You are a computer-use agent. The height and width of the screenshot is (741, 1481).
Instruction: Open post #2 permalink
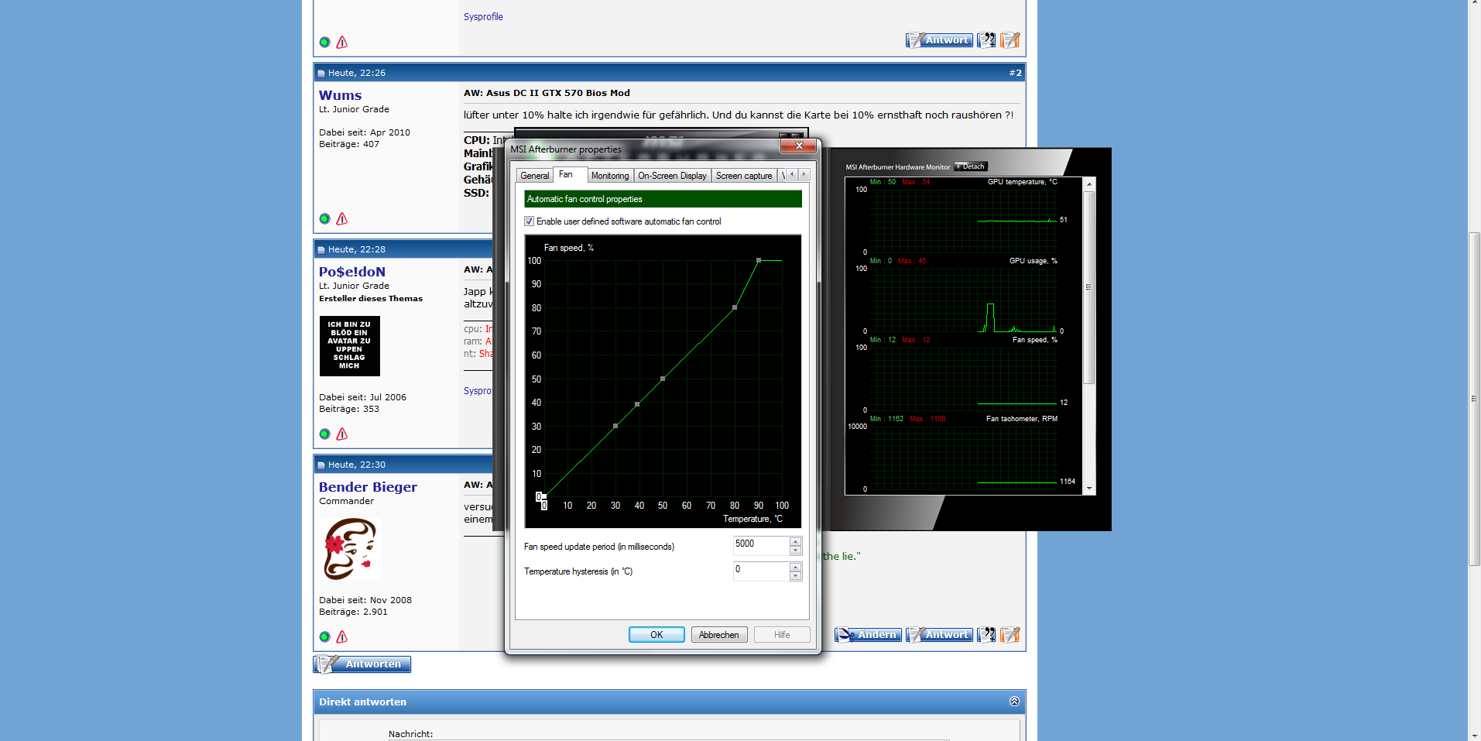[1015, 73]
